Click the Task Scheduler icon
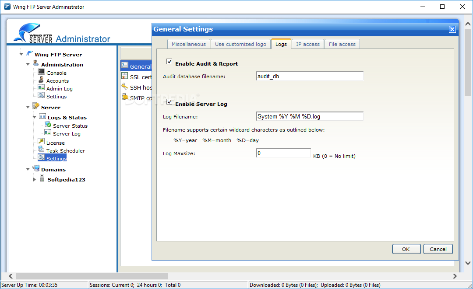Image resolution: width=473 pixels, height=289 pixels. (x=41, y=149)
